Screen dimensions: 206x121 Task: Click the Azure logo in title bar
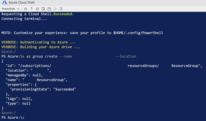[x=4, y=3]
